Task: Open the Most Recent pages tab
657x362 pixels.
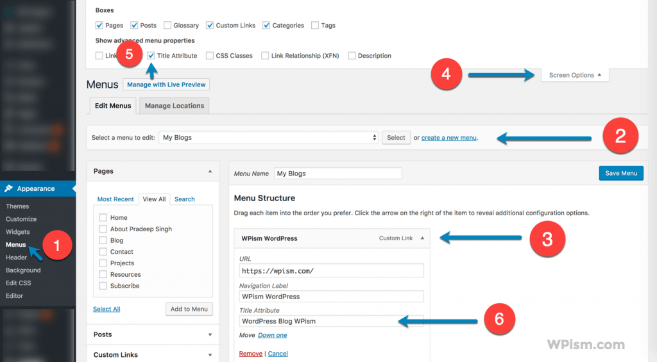Action: pos(115,199)
